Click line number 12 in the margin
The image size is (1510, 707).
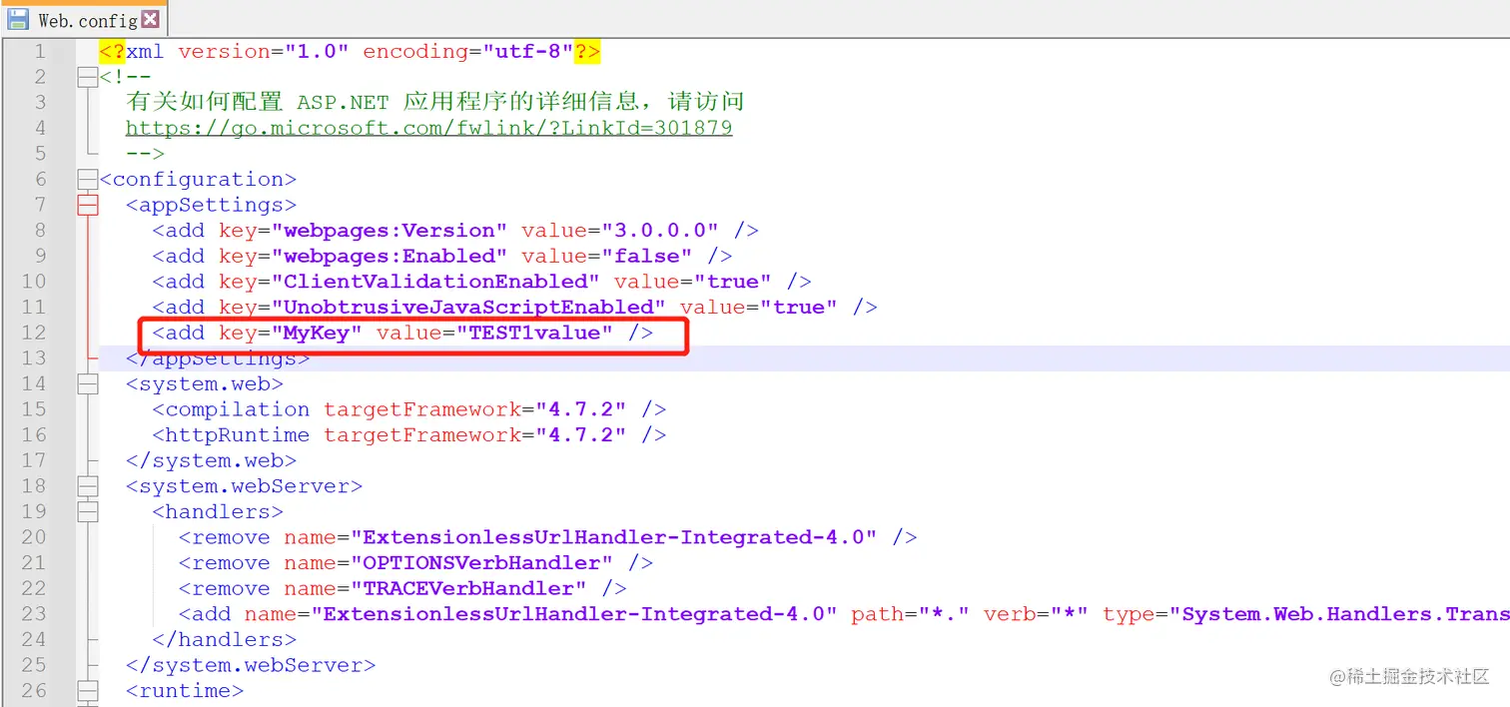[x=33, y=333]
